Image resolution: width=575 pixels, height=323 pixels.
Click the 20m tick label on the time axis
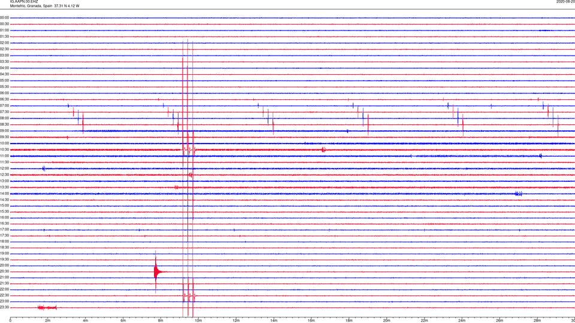[x=386, y=321]
